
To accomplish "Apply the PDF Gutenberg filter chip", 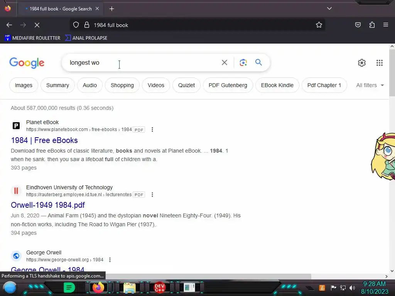I will [x=228, y=85].
